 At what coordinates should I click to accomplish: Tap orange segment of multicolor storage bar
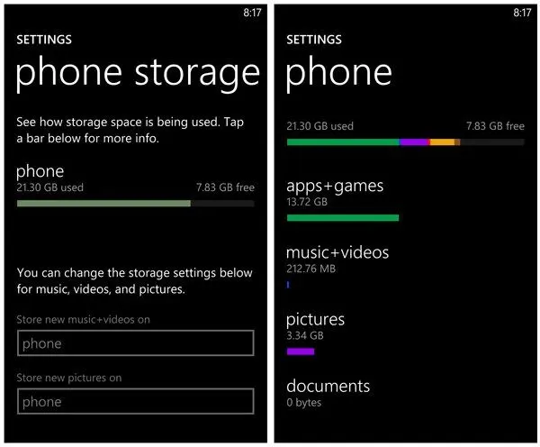(442, 142)
